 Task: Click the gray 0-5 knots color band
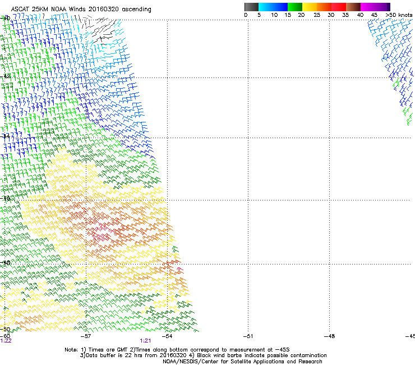pos(251,7)
